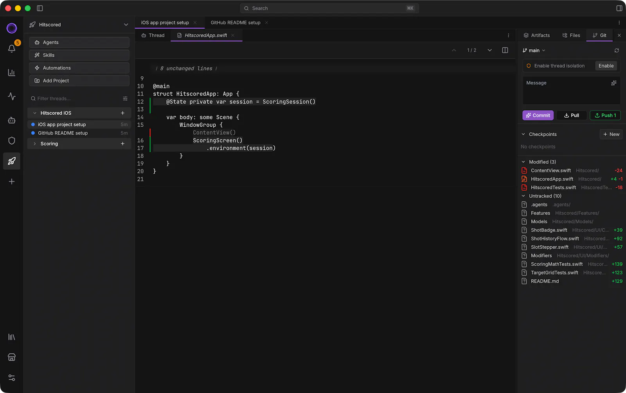Viewport: 626px width, 393px height.
Task: Collapse the Hitscored iOS group
Action: pyautogui.click(x=35, y=113)
